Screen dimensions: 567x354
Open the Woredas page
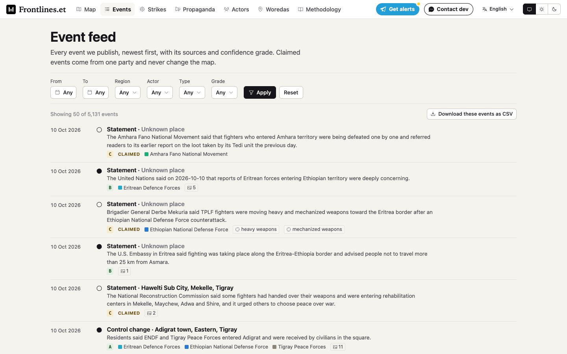click(273, 9)
